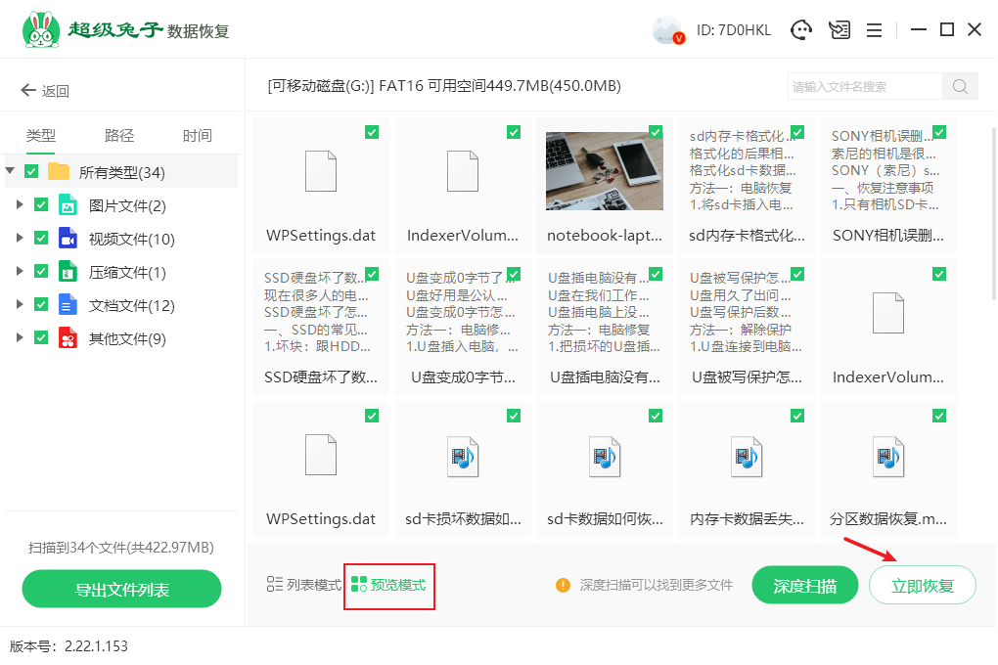Screen dimensions: 998x665
Task: Click the video files category icon
Action: (68, 239)
